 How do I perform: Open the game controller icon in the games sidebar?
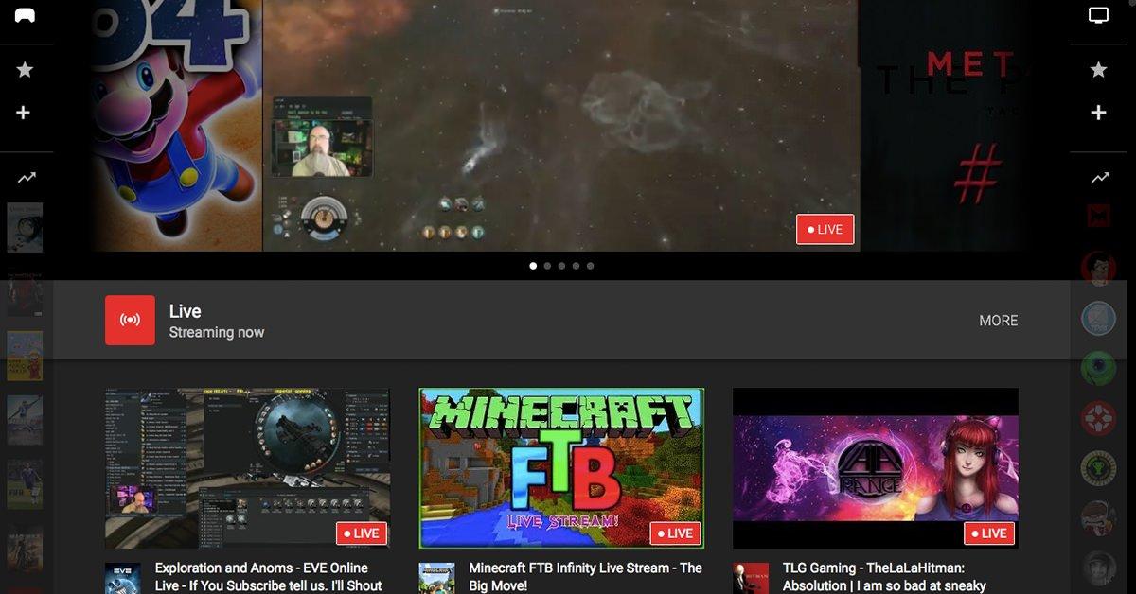coord(25,15)
